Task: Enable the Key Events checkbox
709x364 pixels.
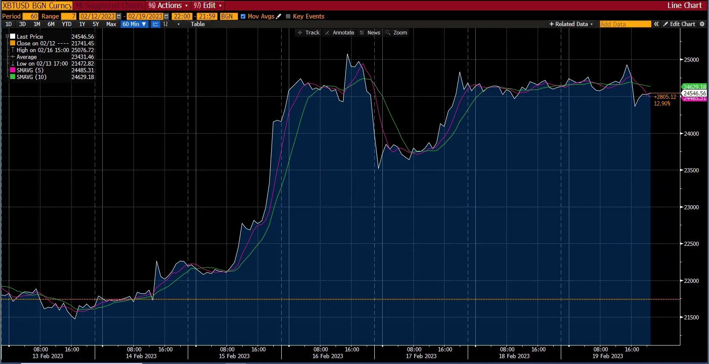Action: point(288,16)
